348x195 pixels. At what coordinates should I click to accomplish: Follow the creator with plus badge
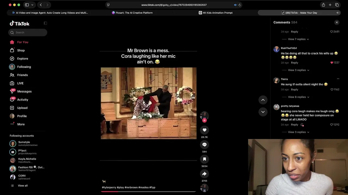pyautogui.click(x=204, y=120)
